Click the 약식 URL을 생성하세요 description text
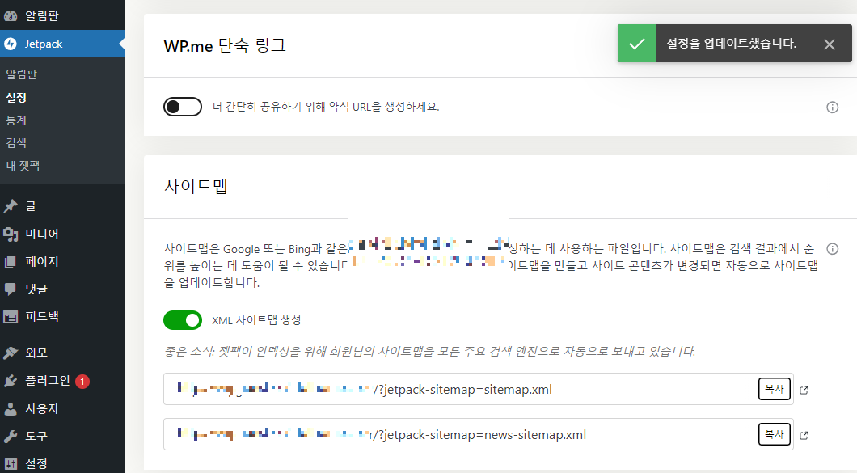The height and width of the screenshot is (473, 857). pyautogui.click(x=326, y=107)
